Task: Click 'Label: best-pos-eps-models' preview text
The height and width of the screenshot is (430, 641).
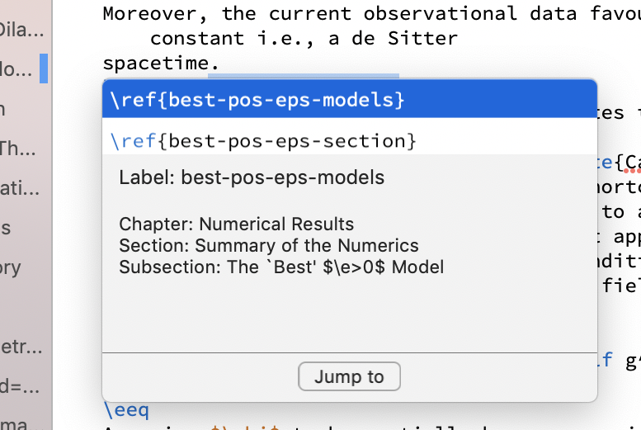Action: pos(252,177)
